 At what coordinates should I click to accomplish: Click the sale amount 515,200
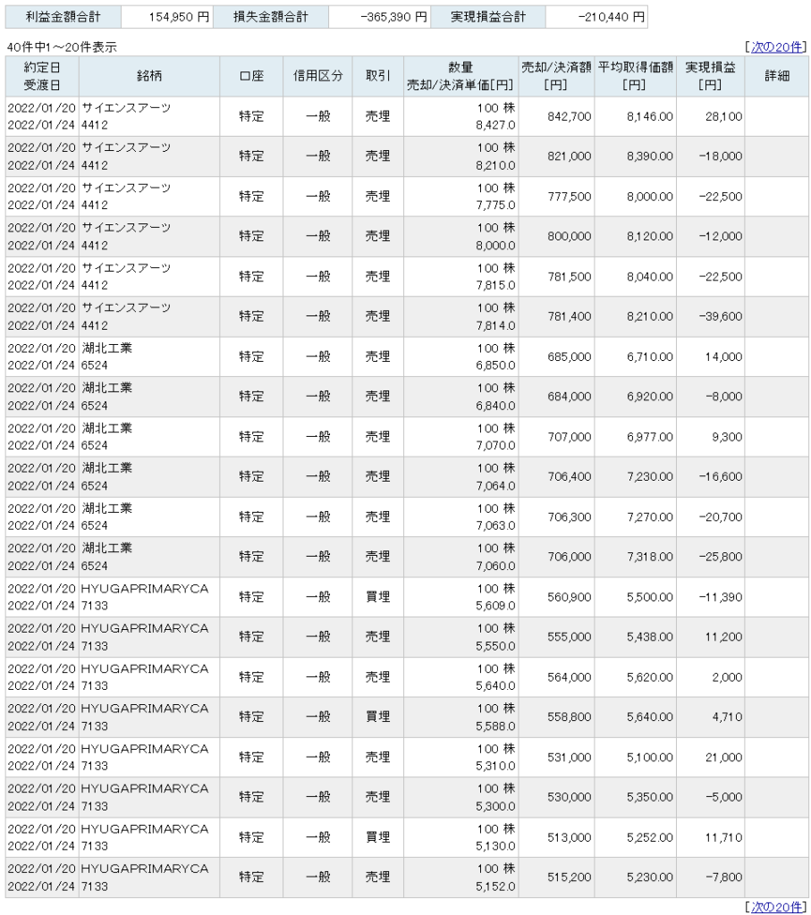570,877
